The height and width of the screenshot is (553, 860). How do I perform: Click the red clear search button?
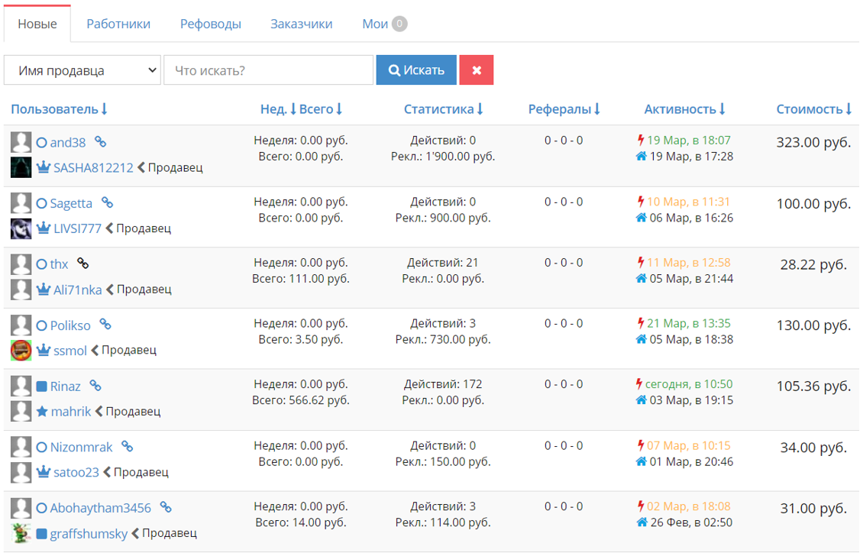[x=476, y=70]
